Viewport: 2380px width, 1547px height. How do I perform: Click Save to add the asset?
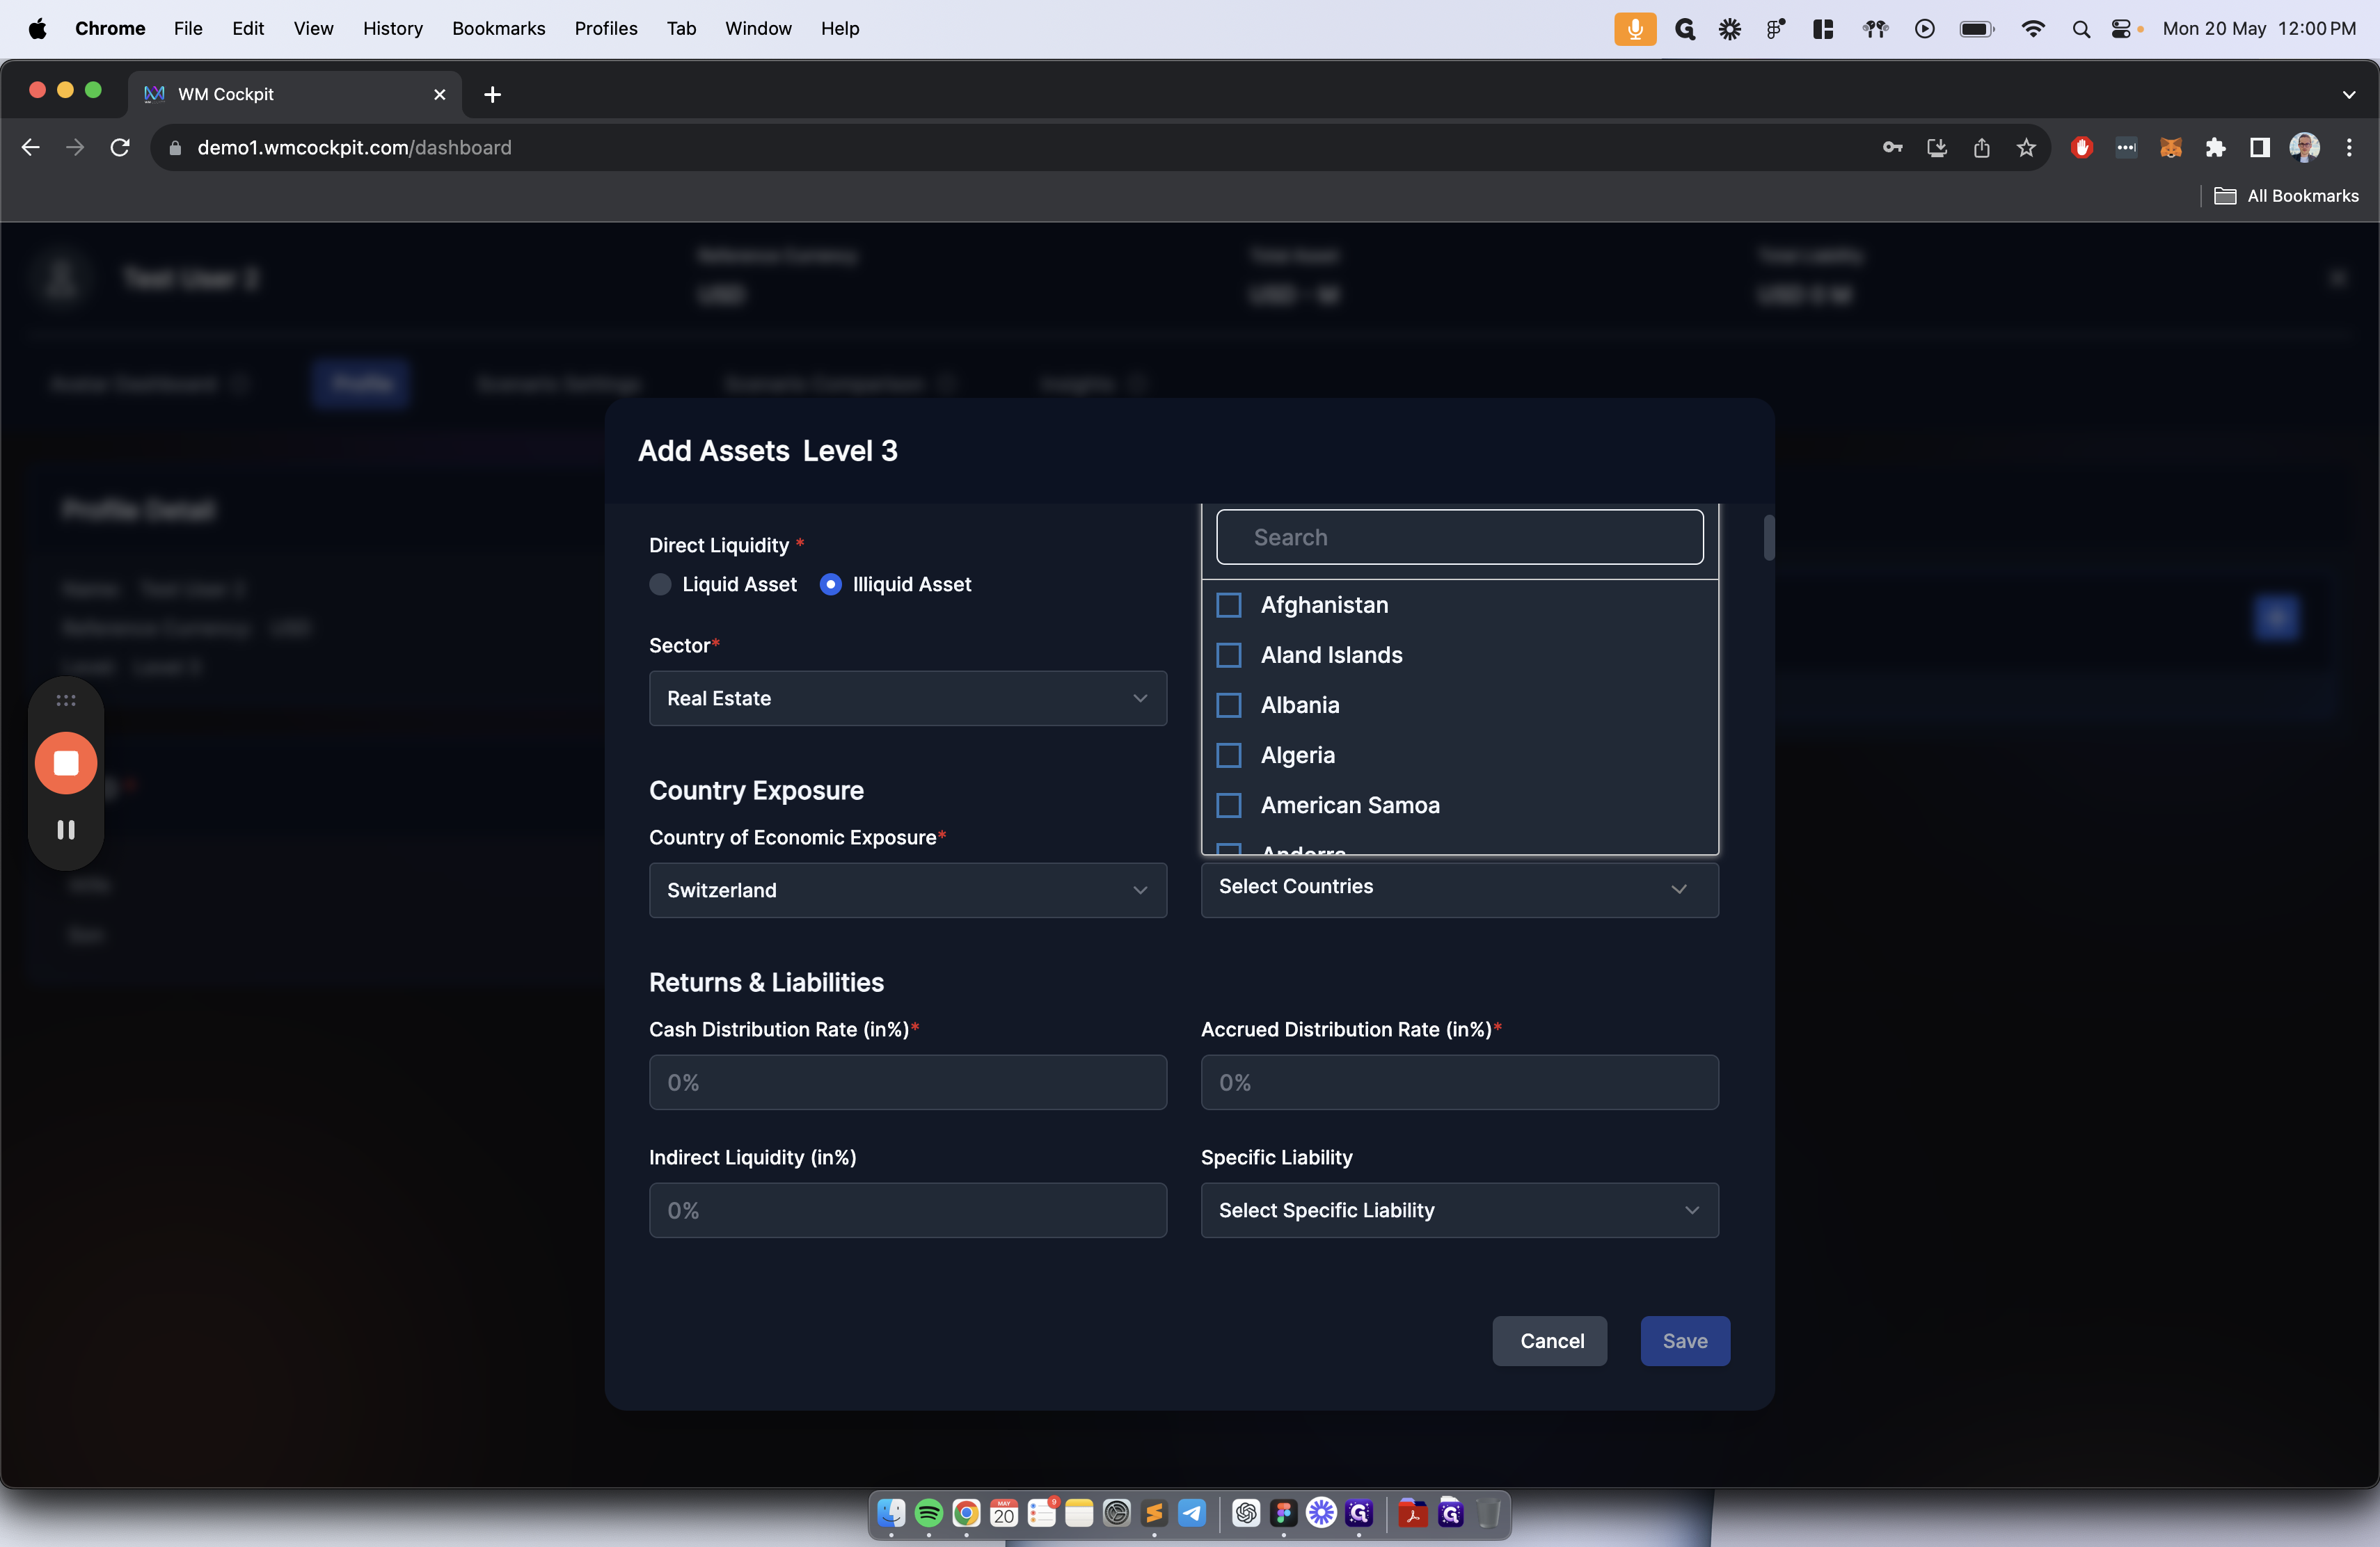tap(1684, 1341)
